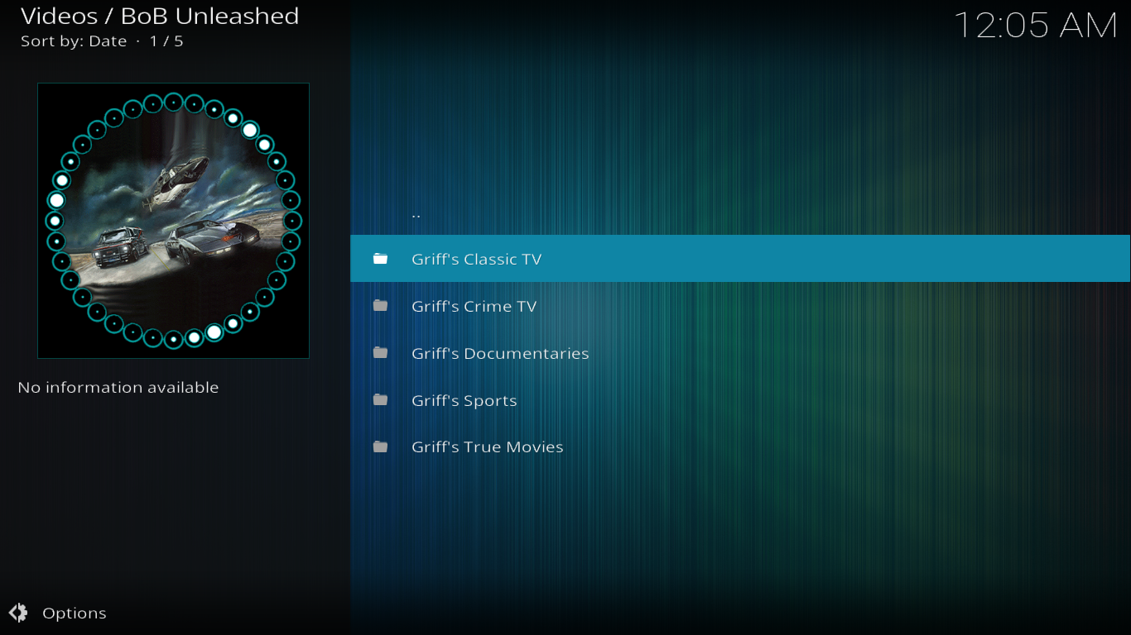Open Griff's Sports
This screenshot has height=635, width=1131.
tap(740, 400)
